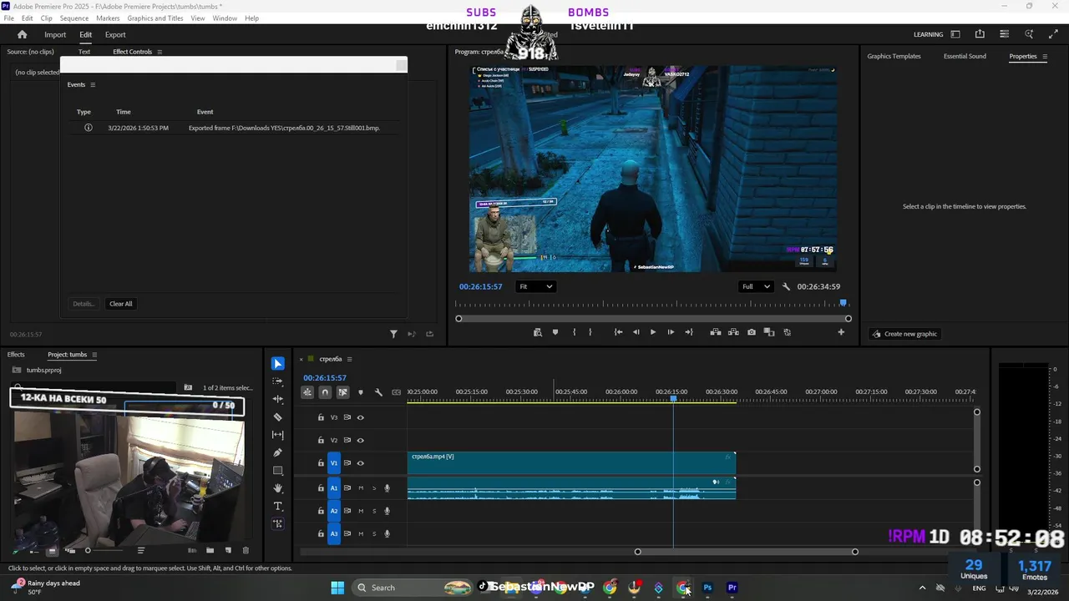Toggle captions track button in timeline
The image size is (1069, 601).
coord(397,392)
